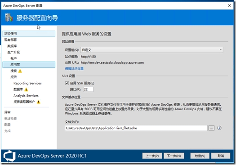Select Reporting Services step in sidebar
This screenshot has height=165, width=236.
pyautogui.click(x=27, y=83)
